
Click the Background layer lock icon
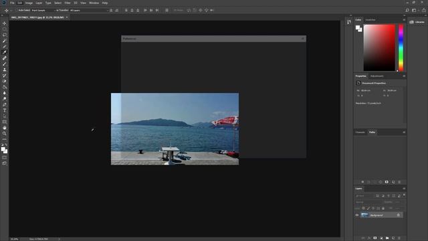click(399, 215)
